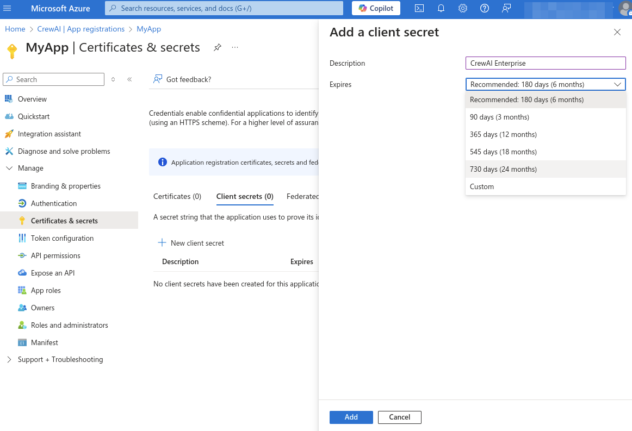Open Cloud Shell in the top bar
Image resolution: width=632 pixels, height=431 pixels.
[419, 8]
